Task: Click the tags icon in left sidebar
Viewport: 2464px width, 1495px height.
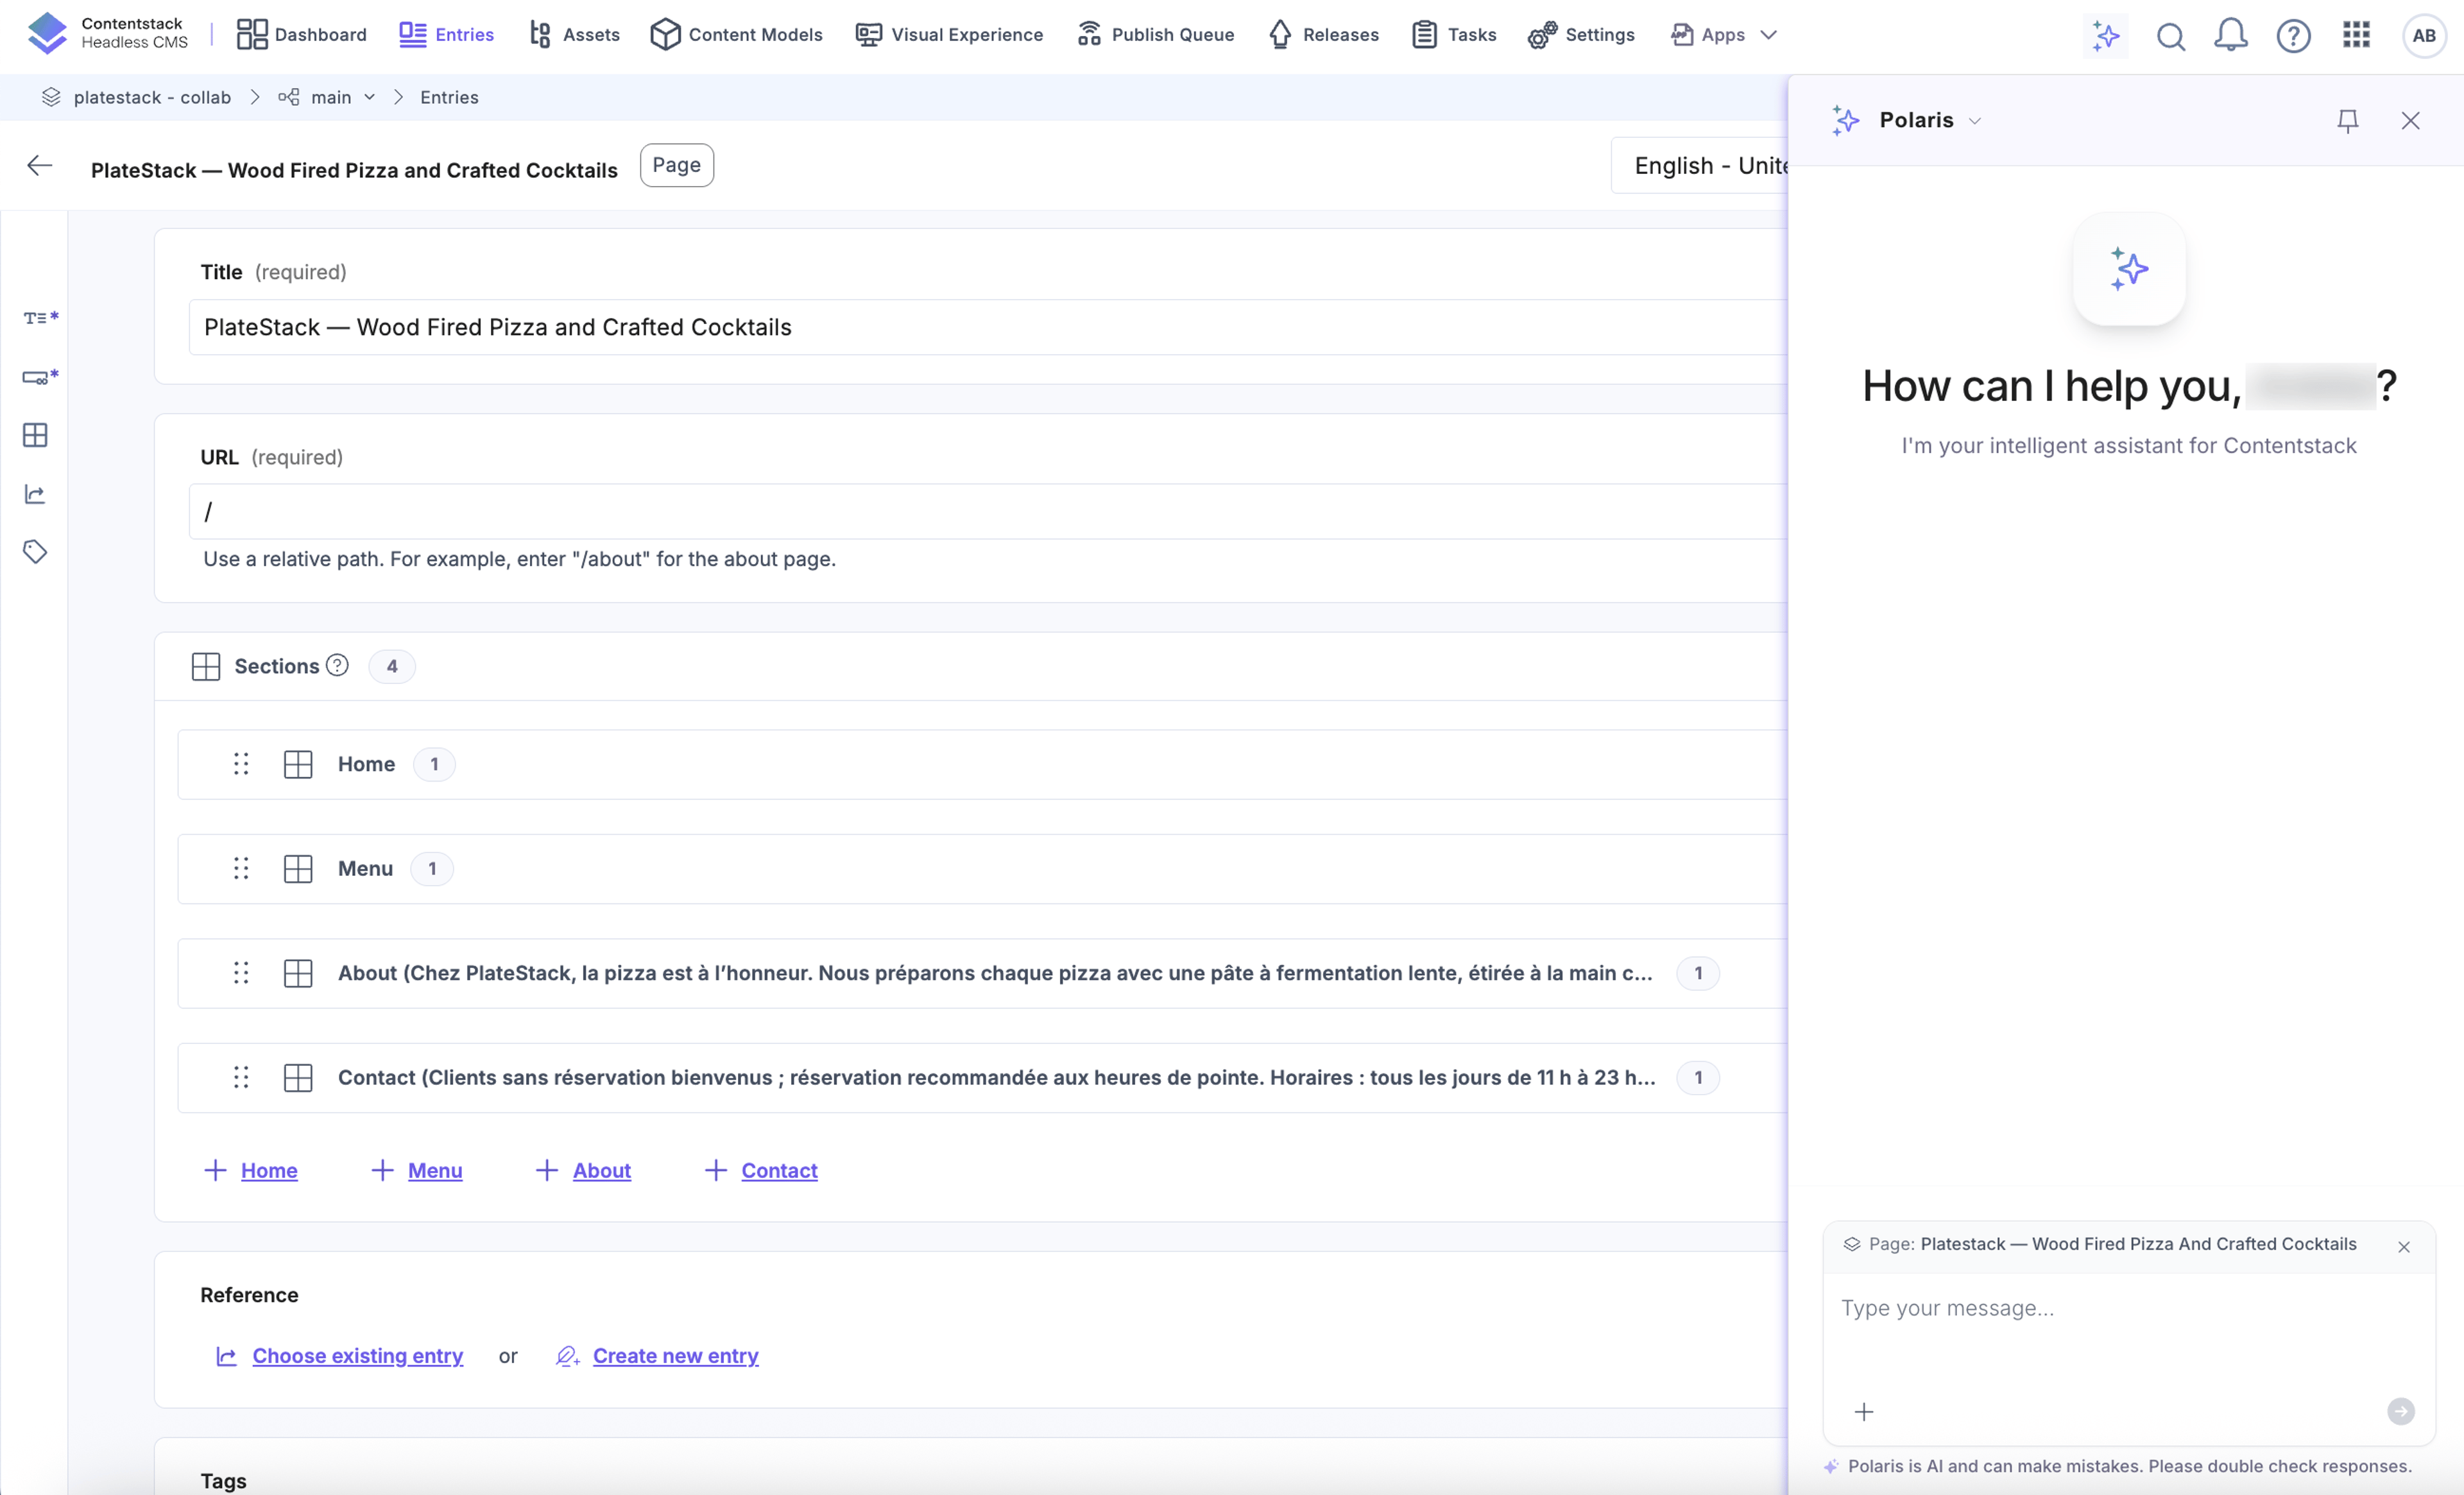Action: 35,552
